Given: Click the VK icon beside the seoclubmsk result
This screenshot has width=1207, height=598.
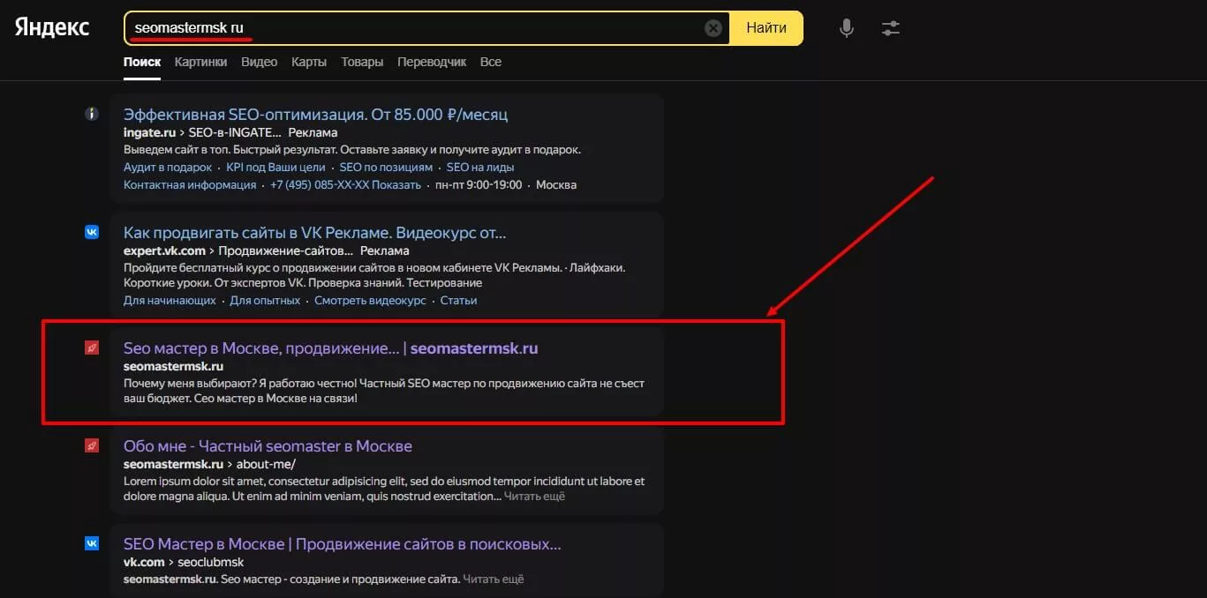Looking at the screenshot, I should 91,543.
